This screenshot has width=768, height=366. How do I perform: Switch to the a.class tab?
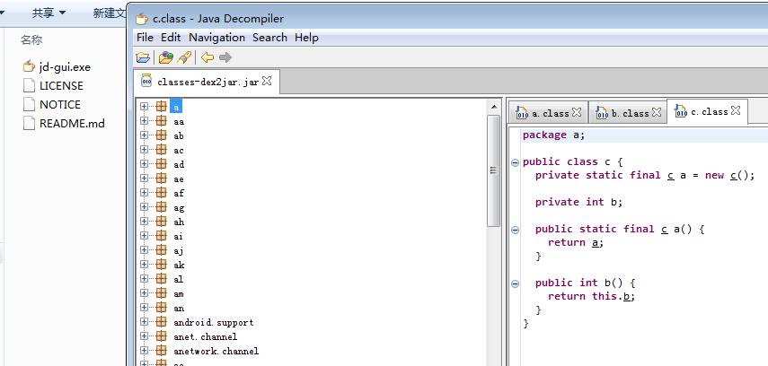pyautogui.click(x=551, y=114)
